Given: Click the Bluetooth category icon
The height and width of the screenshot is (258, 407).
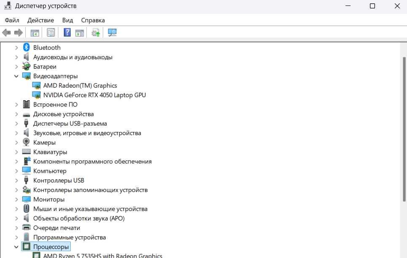Looking at the screenshot, I should click(x=26, y=47).
